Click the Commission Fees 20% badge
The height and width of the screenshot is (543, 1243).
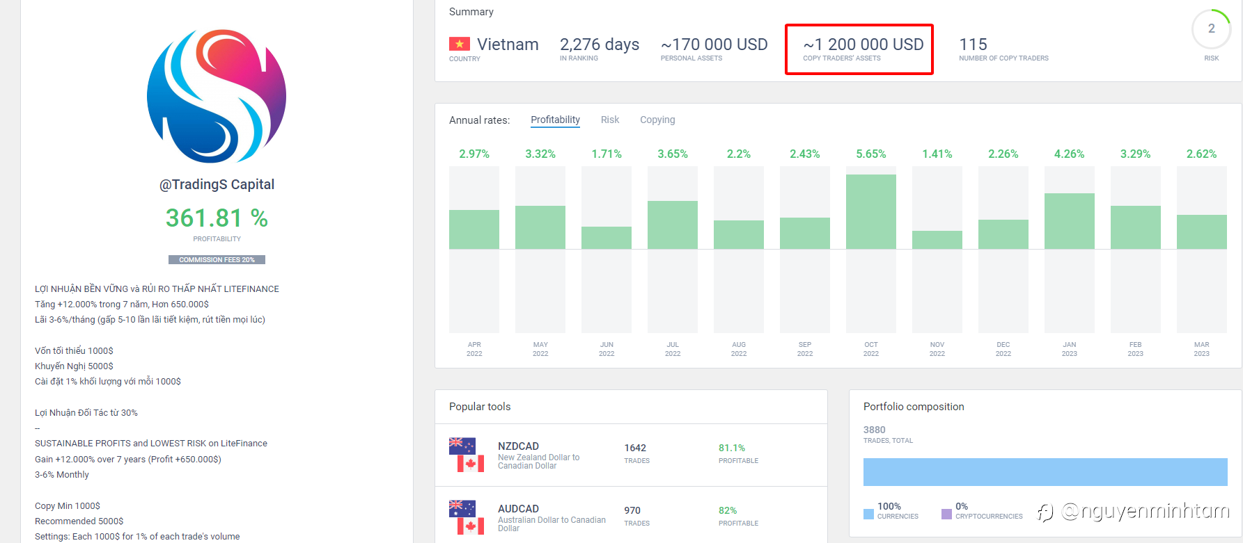coord(217,259)
